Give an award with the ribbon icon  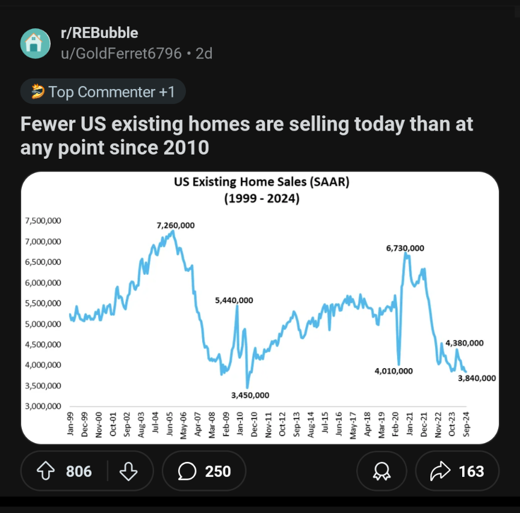pyautogui.click(x=382, y=470)
